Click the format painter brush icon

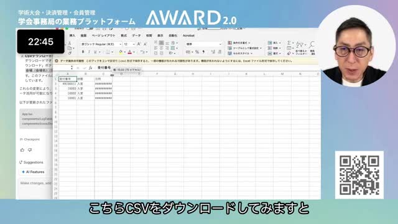pos(70,53)
